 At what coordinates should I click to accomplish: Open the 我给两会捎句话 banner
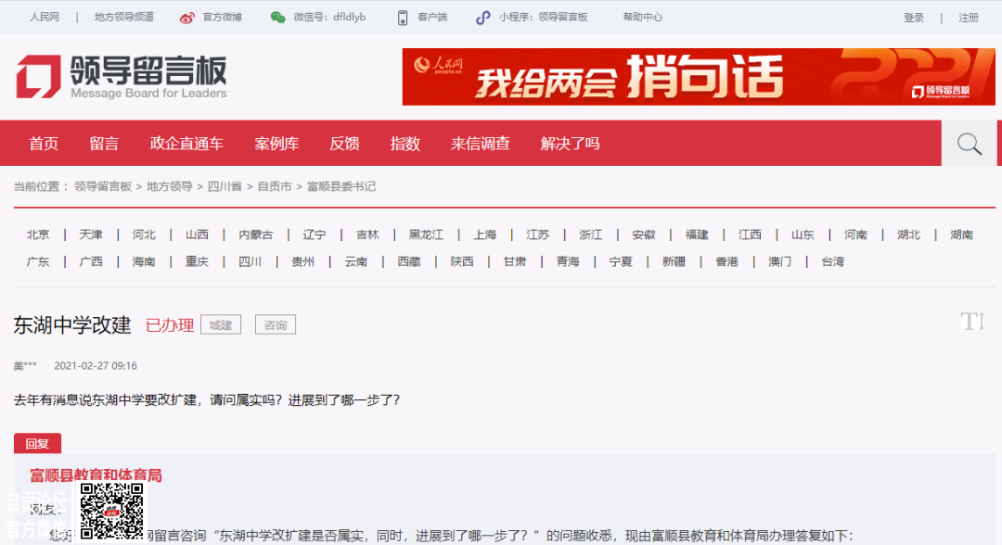point(699,76)
